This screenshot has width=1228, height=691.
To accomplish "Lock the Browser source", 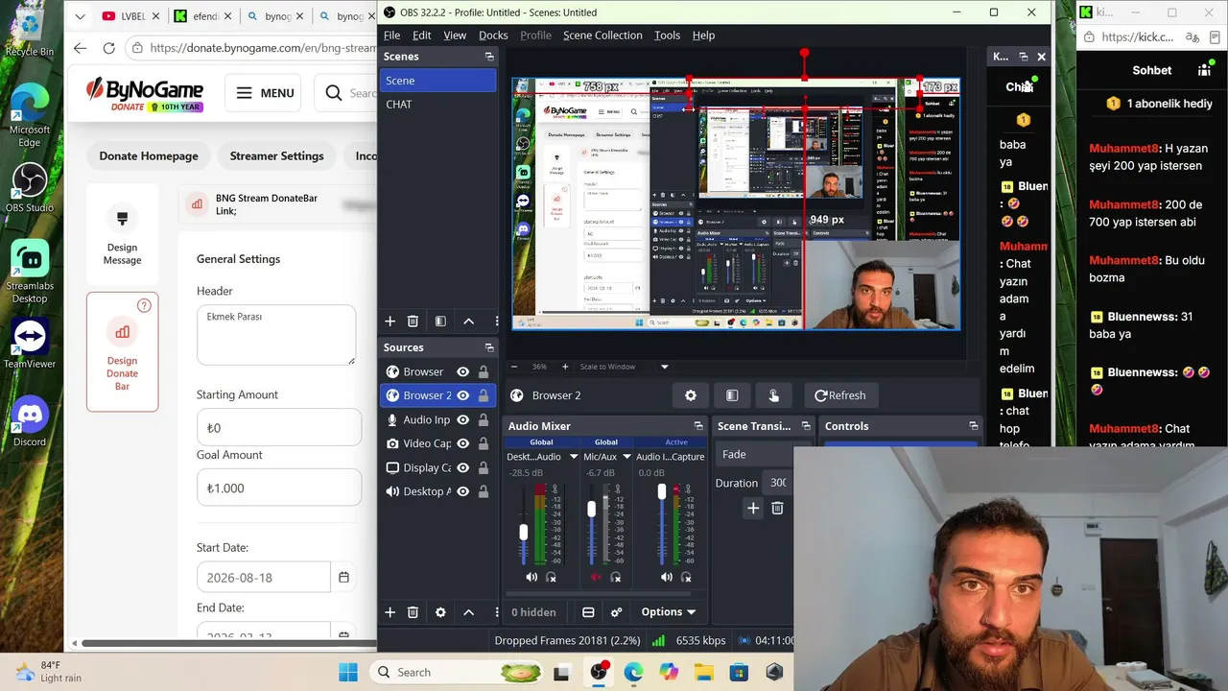I will 484,371.
